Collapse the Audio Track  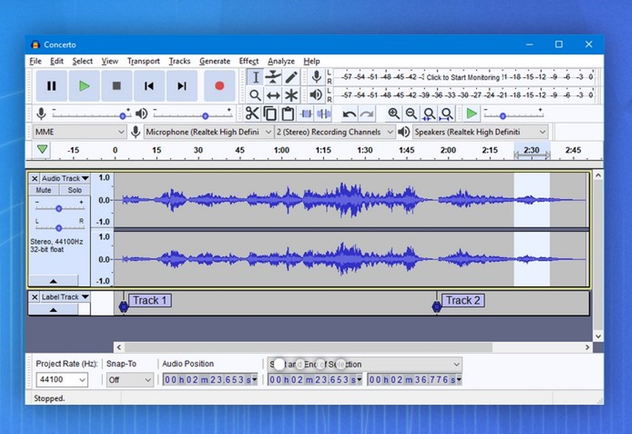(x=53, y=280)
